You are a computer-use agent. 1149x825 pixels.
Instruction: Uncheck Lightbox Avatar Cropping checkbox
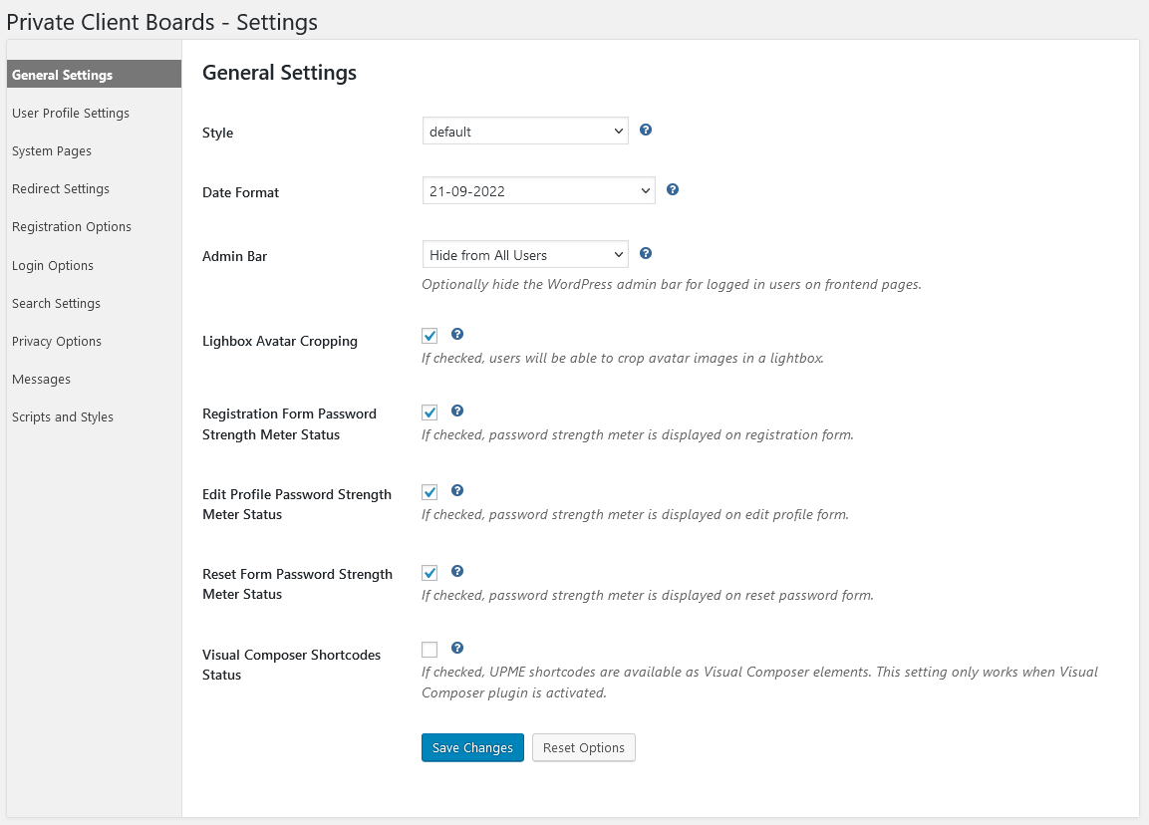pyautogui.click(x=430, y=336)
